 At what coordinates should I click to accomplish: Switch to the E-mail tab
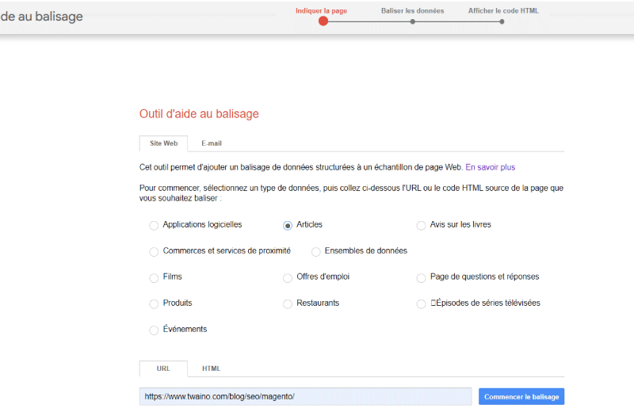click(212, 143)
